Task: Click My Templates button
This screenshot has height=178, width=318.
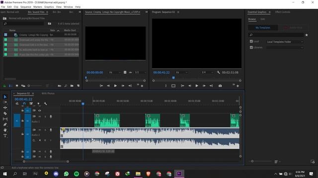Action: coord(263,28)
